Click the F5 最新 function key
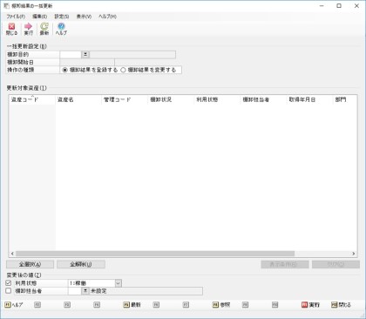Viewport: 366px width, 319px height. point(132,305)
